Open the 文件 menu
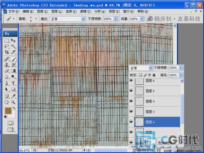 14,11
